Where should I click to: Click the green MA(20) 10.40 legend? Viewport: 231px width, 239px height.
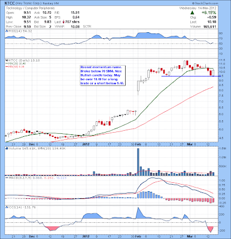click(x=16, y=63)
